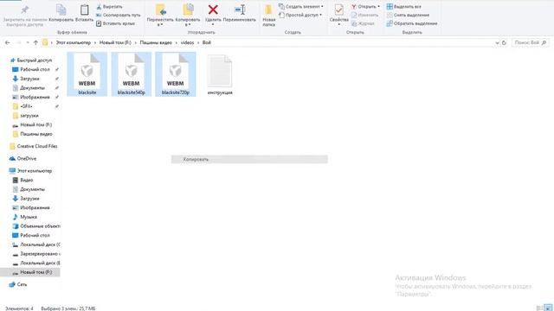Click Скопировать путь in ribbon
554x311 pixels.
(118, 16)
